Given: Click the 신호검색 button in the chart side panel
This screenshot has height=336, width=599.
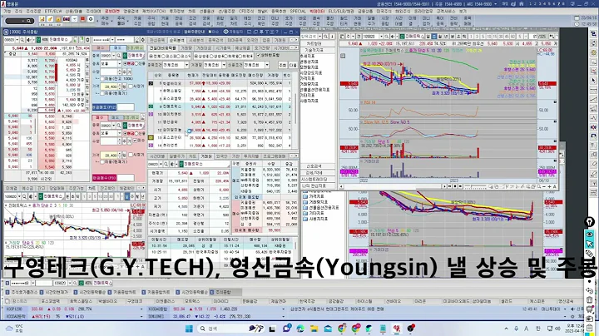Looking at the screenshot, I should click(x=314, y=166).
